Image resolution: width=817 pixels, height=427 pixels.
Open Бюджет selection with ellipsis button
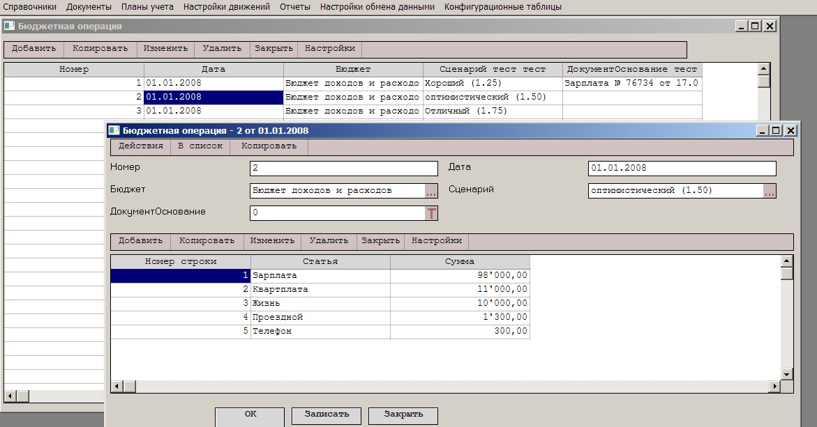(431, 191)
